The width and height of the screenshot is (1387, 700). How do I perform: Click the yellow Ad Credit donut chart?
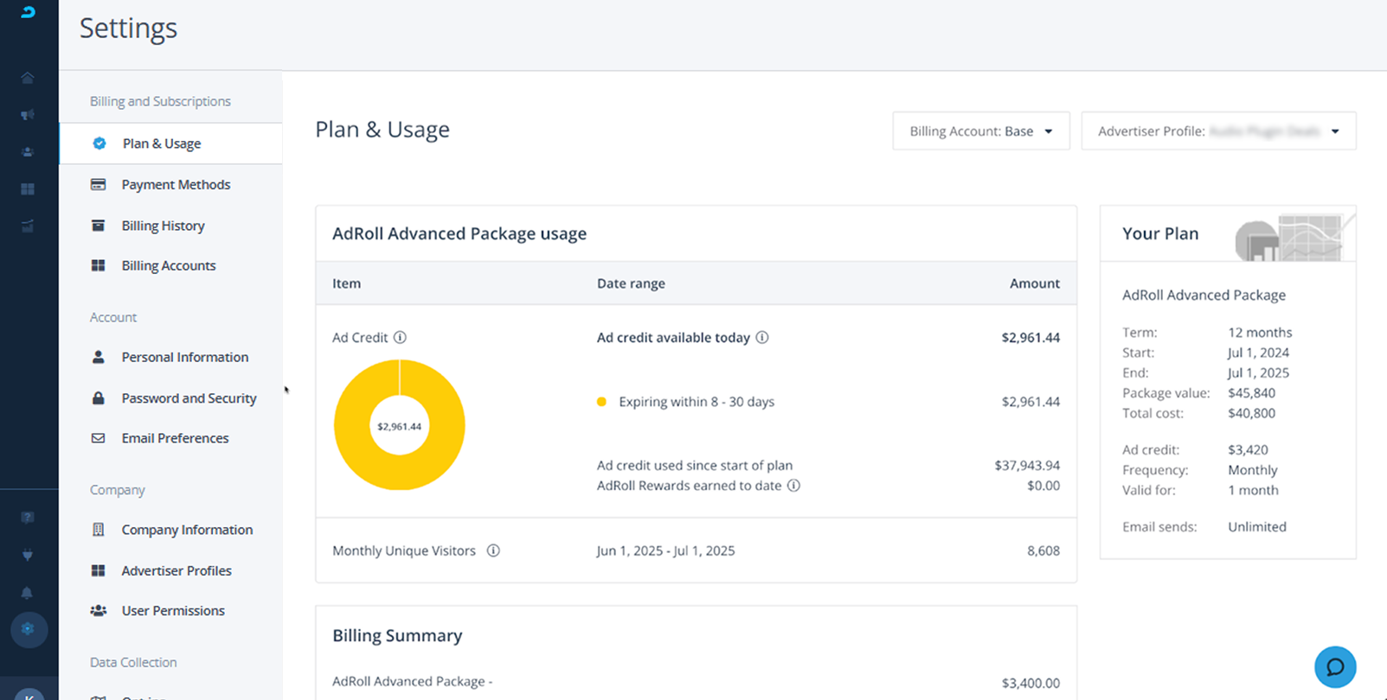coord(400,425)
